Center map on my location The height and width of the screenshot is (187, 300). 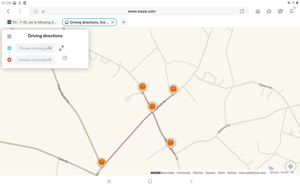290,166
